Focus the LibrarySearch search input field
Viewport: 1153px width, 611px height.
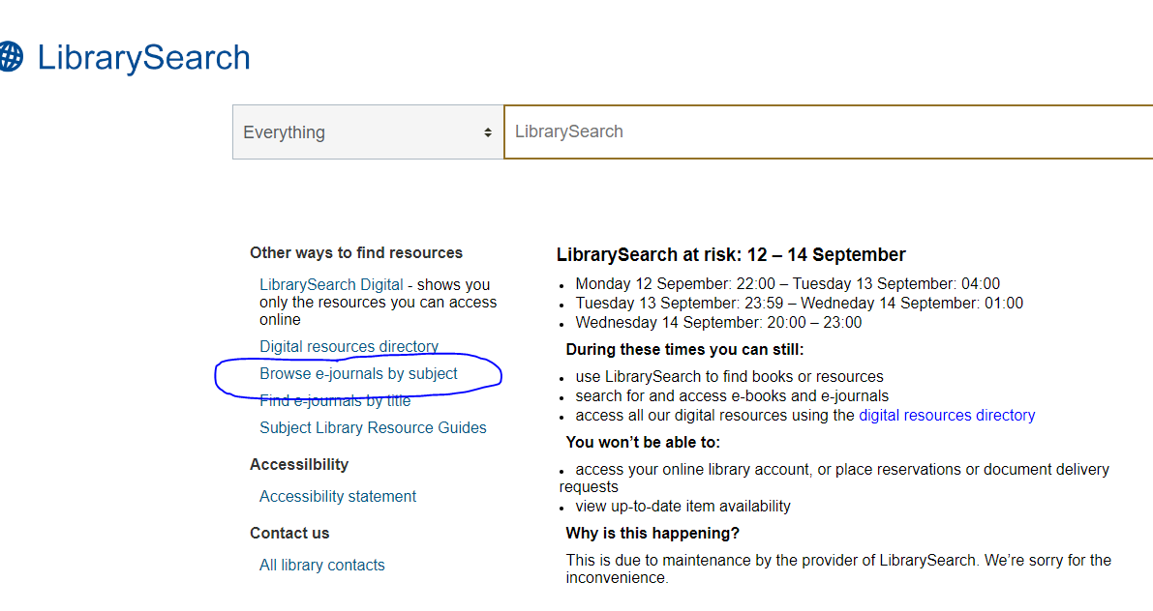click(823, 131)
